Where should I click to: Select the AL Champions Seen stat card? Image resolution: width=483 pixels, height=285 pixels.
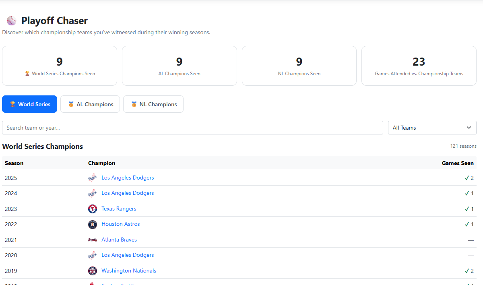coord(180,66)
